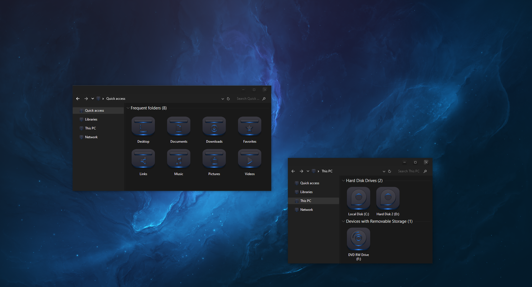Viewport: 532px width, 287px height.
Task: Open the Downloads folder icon
Action: tap(214, 126)
